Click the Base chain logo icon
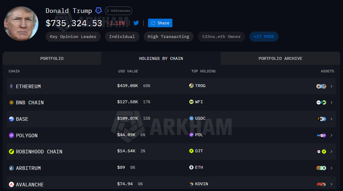The image size is (343, 191). tap(11, 119)
